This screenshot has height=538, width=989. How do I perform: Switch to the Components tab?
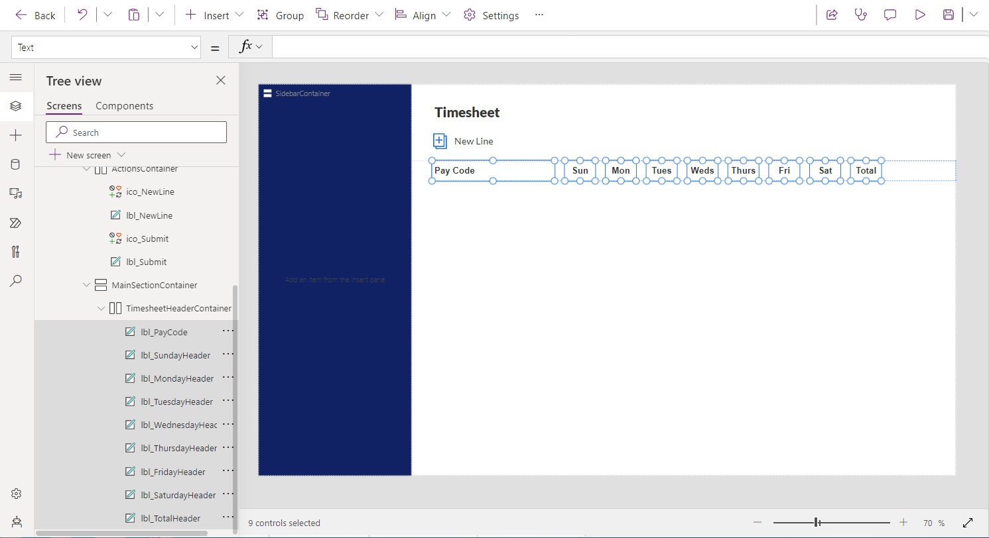pos(124,106)
